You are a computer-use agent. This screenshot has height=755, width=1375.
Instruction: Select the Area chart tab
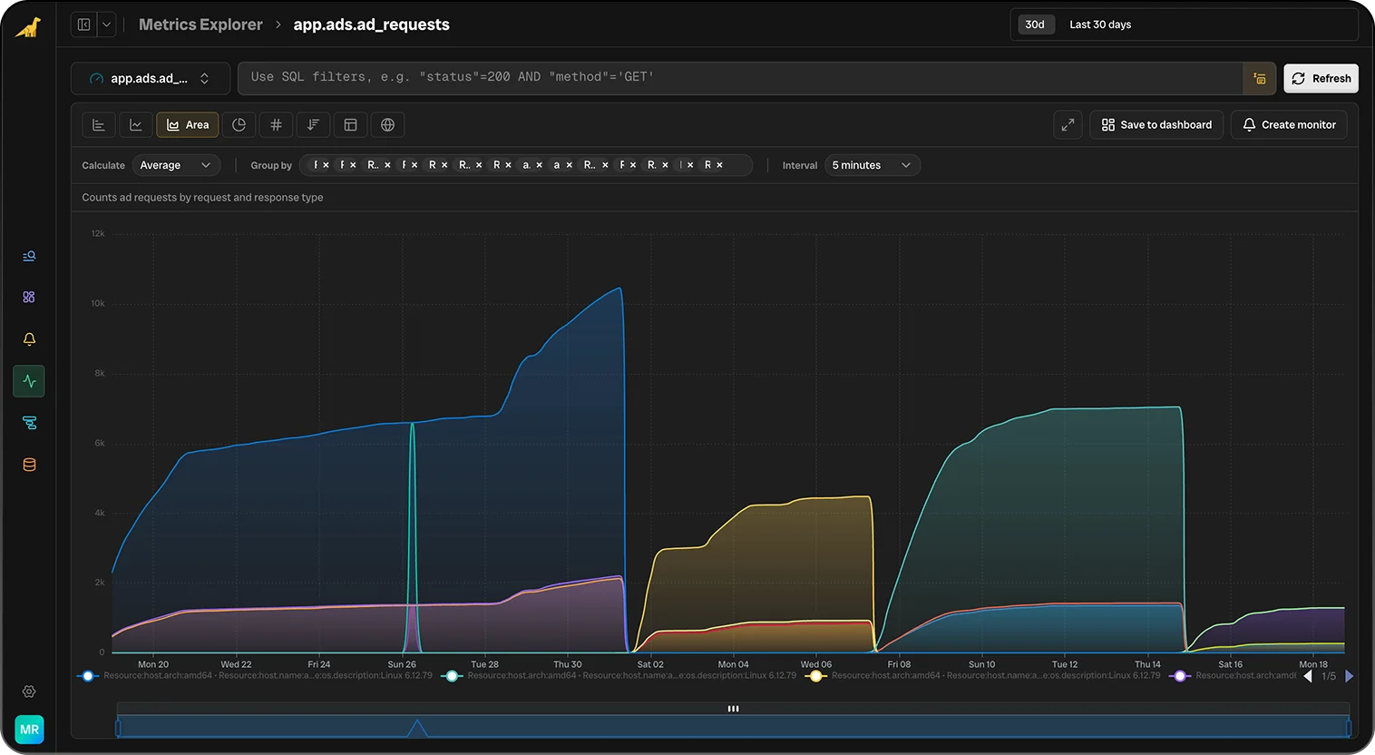(188, 125)
